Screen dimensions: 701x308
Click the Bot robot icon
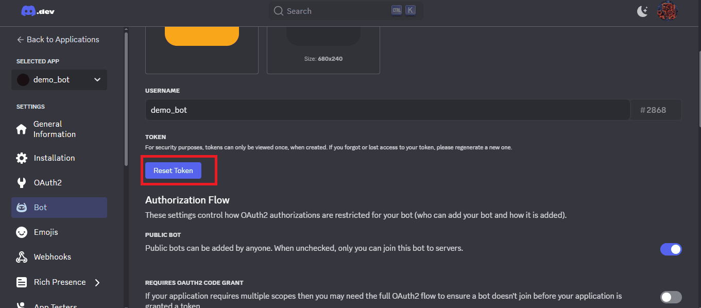tap(22, 208)
